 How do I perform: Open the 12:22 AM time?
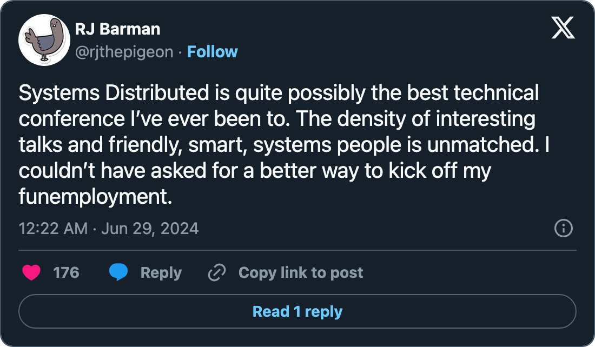[x=53, y=228]
